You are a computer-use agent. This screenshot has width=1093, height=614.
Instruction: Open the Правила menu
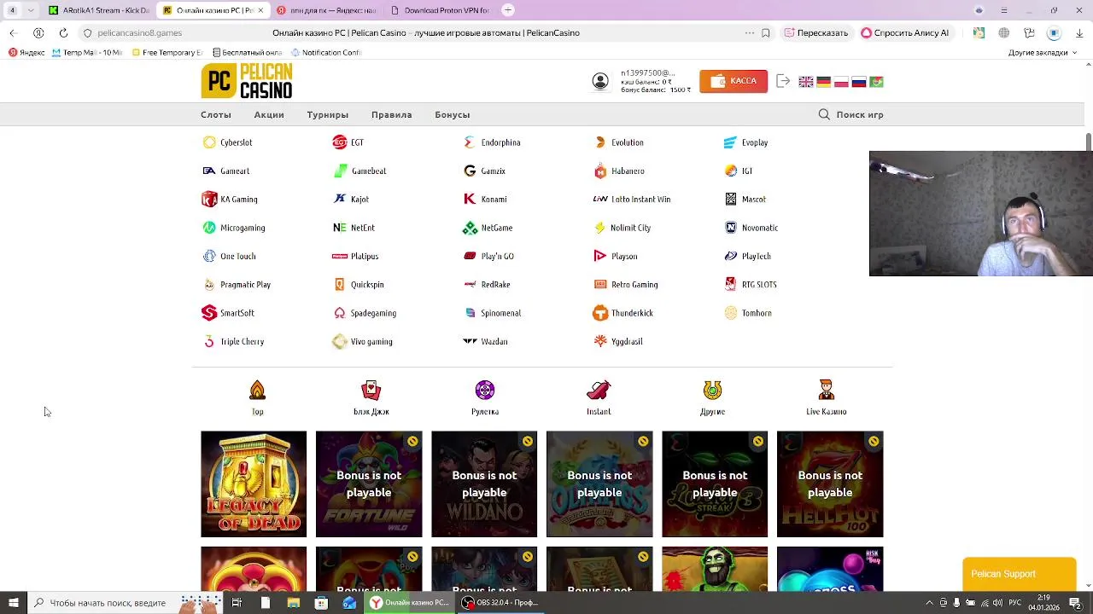[391, 114]
